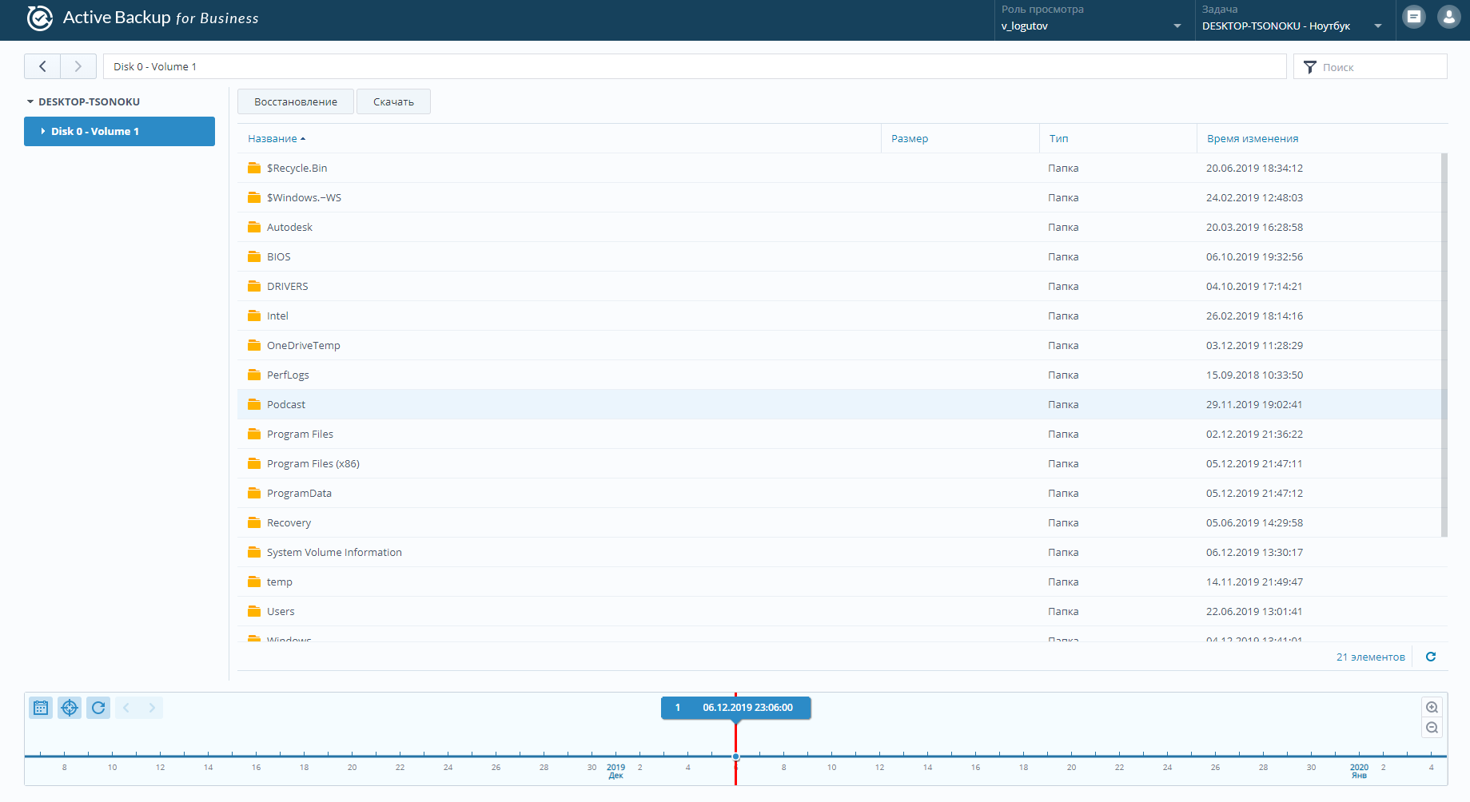
Task: Zoom in on the timeline
Action: coord(1432,708)
